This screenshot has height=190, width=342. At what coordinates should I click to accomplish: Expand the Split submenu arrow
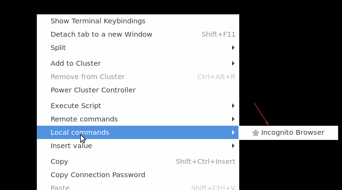point(233,48)
